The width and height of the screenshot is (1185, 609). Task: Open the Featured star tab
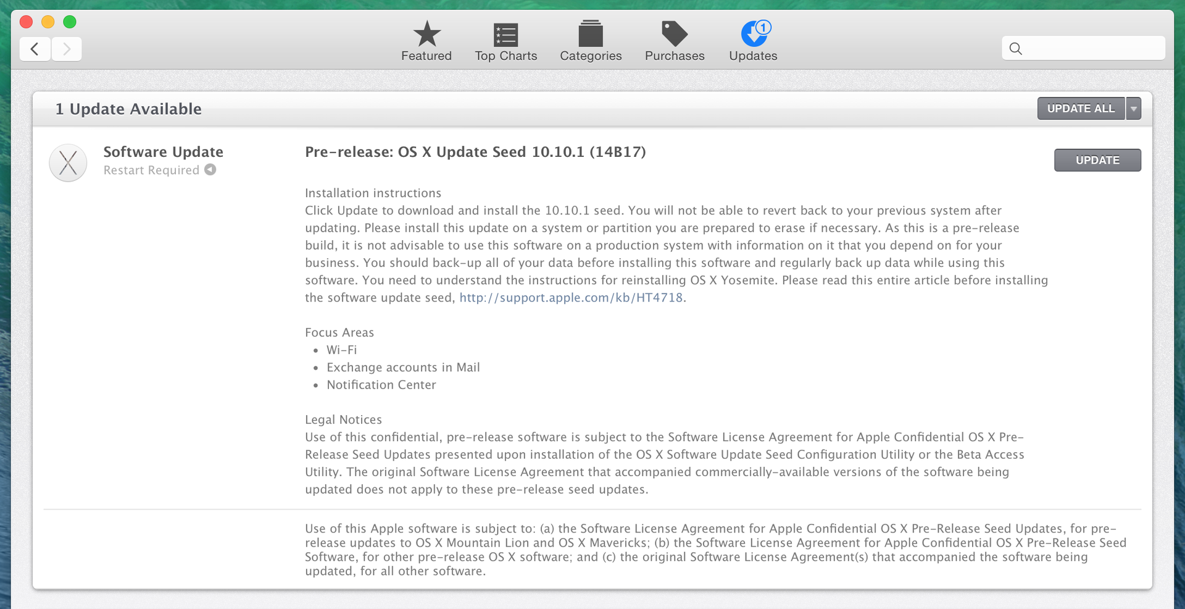point(426,41)
